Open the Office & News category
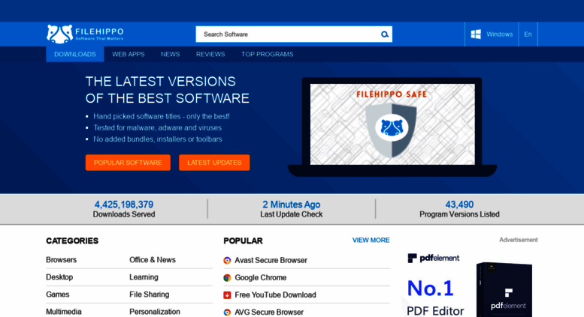The height and width of the screenshot is (317, 584). point(153,260)
